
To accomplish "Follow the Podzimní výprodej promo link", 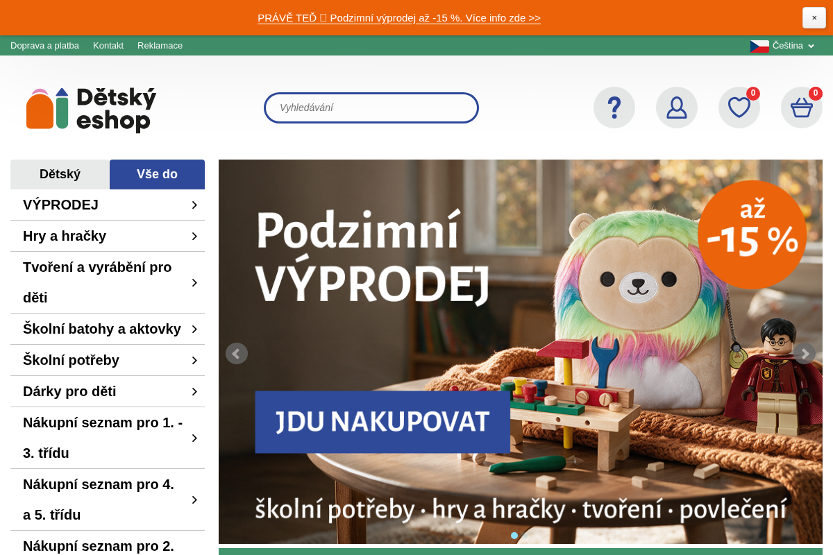I will (399, 18).
